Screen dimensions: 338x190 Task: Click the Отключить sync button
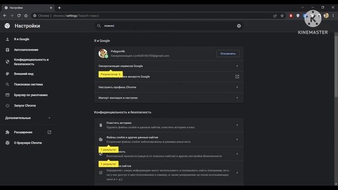(228, 54)
